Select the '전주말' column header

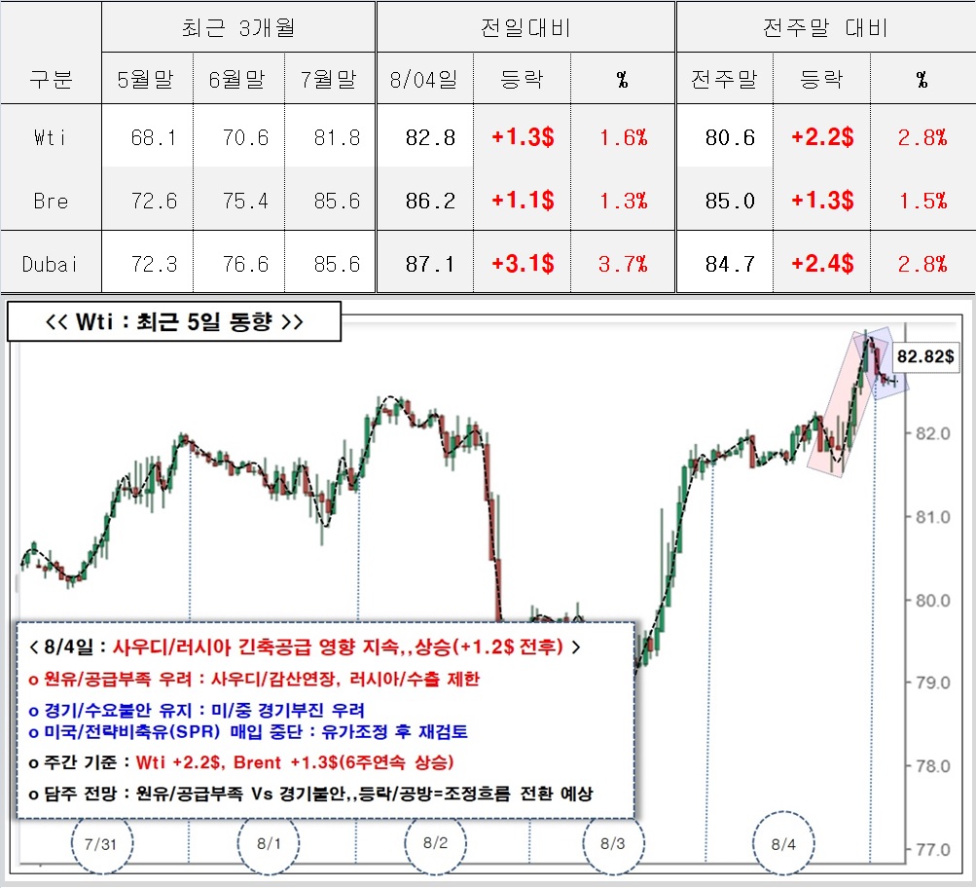724,79
